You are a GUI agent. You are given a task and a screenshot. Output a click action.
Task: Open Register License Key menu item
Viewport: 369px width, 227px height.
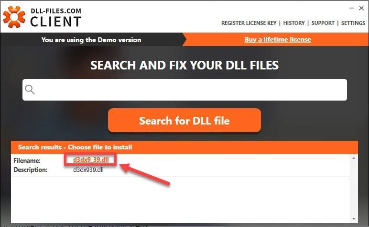(249, 23)
